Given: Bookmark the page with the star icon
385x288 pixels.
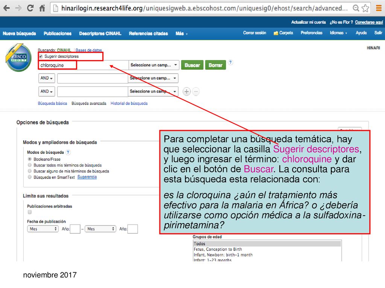Looking at the screenshot, I should 365,8.
